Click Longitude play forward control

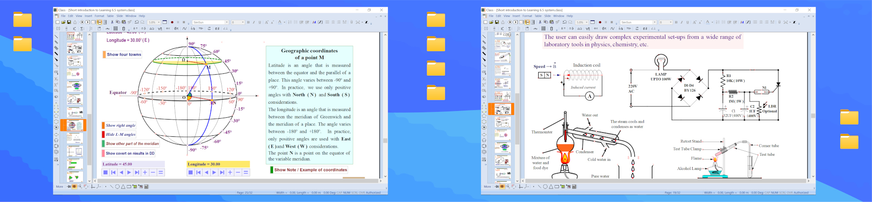pyautogui.click(x=214, y=172)
